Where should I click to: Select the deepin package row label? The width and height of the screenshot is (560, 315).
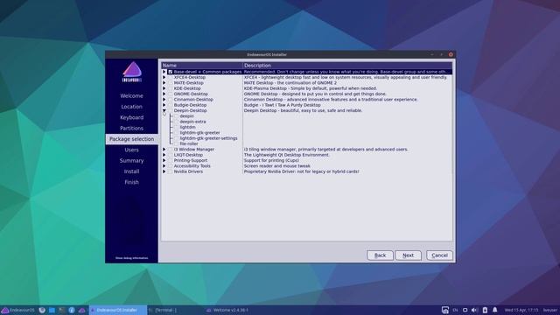[186, 116]
